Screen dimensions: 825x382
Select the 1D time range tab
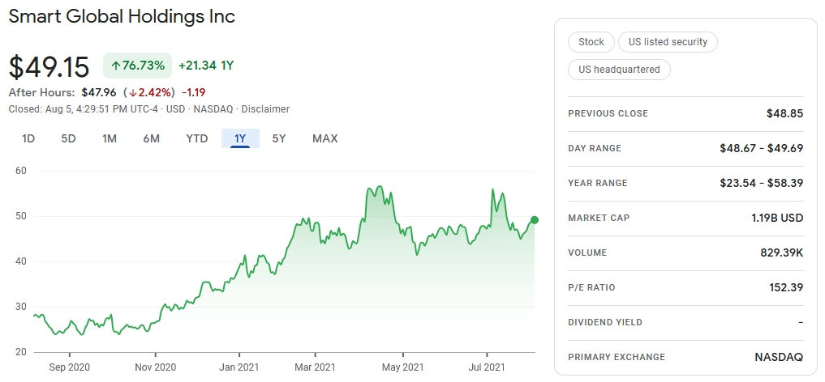pos(28,138)
